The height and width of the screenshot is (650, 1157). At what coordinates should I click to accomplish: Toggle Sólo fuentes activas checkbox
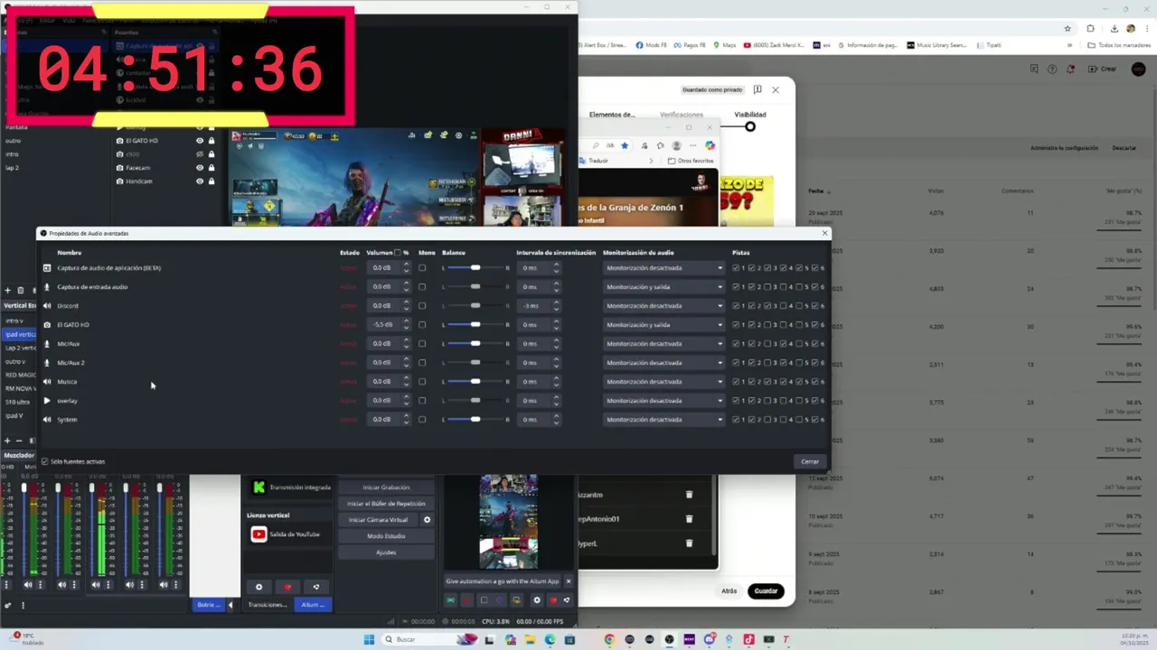tap(44, 461)
